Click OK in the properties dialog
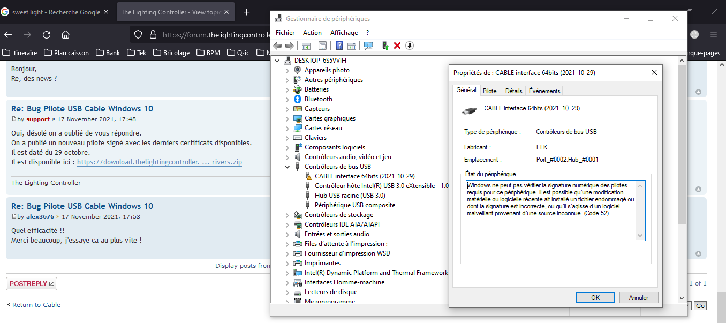 pyautogui.click(x=595, y=298)
